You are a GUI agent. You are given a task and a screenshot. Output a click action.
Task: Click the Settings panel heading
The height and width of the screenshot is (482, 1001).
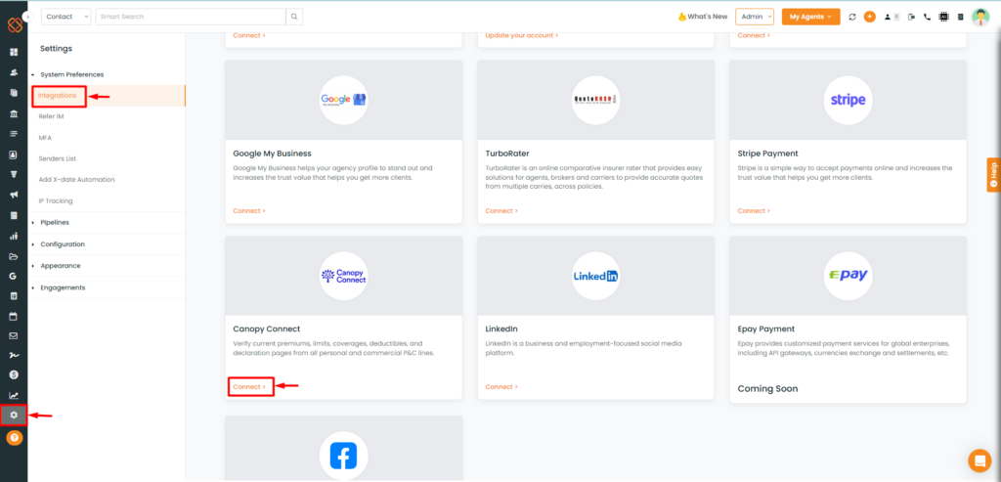(56, 49)
